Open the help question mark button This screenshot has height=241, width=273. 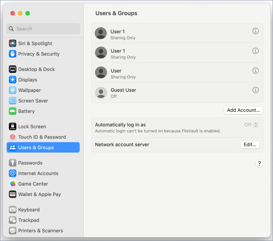pyautogui.click(x=259, y=163)
